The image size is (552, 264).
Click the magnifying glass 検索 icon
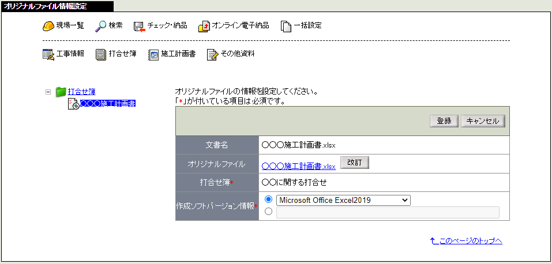[x=101, y=26]
